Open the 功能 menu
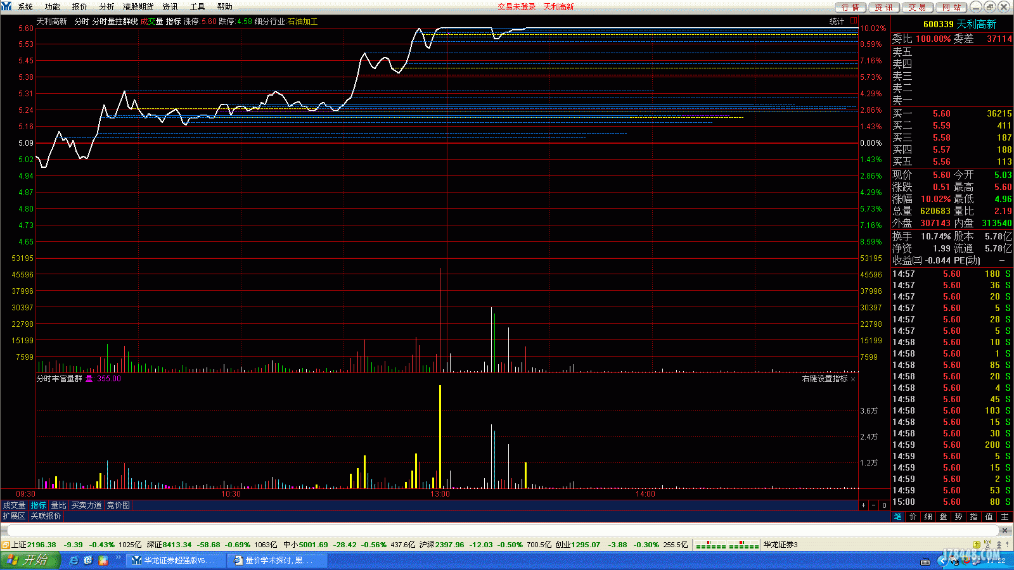Image resolution: width=1014 pixels, height=570 pixels. tap(53, 7)
